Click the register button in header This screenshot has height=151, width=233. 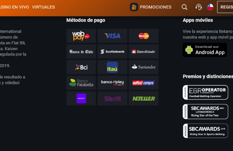coord(225,7)
